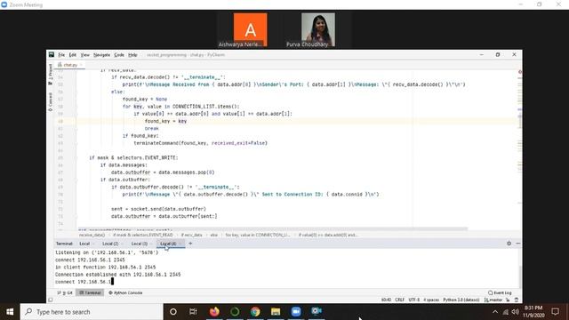Screen dimensions: 569x320
Task: Click the 60:40 cursor position indicator
Action: click(386, 300)
